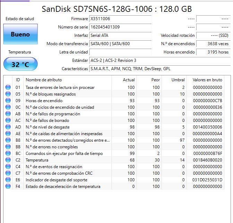Click raw value 00000000B76F
Image resolution: width=233 pixels, height=223 pixels.
[208, 154]
